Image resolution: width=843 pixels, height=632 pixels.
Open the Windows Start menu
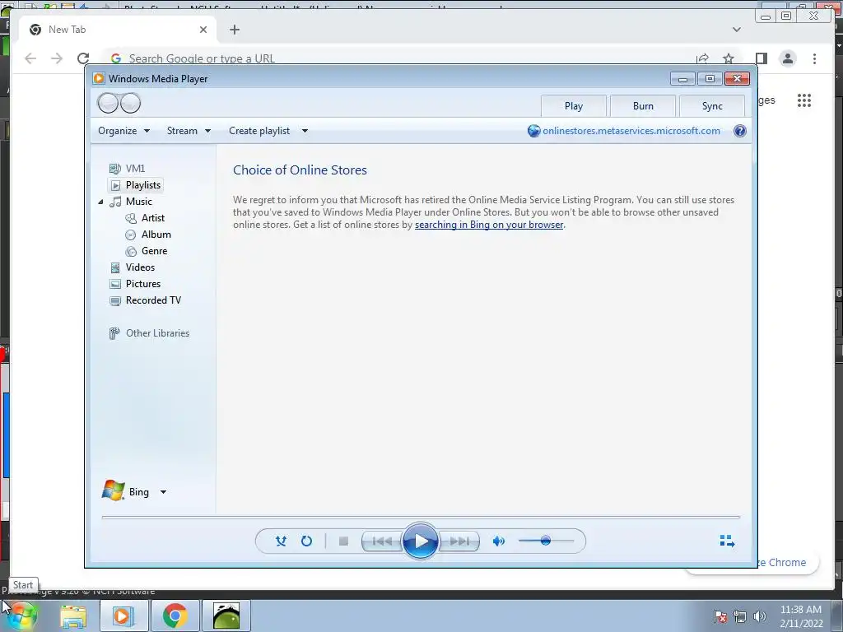tap(21, 616)
